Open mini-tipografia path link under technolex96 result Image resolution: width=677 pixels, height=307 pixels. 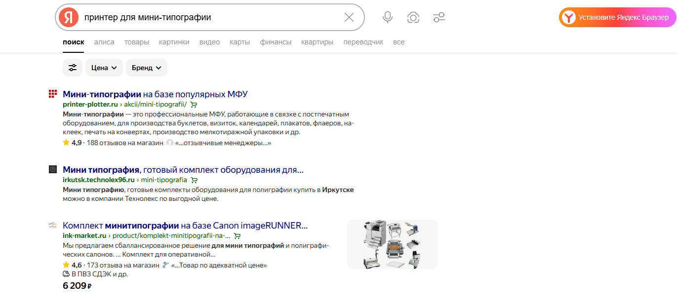coord(164,180)
